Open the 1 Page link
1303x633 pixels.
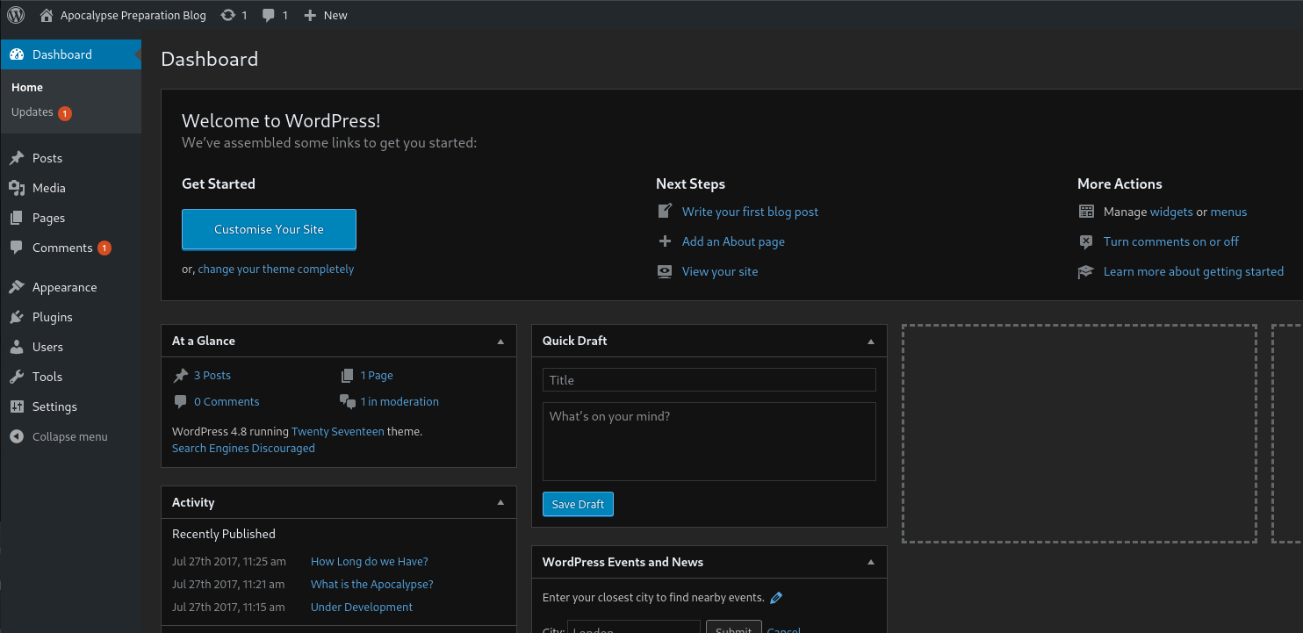tap(377, 375)
